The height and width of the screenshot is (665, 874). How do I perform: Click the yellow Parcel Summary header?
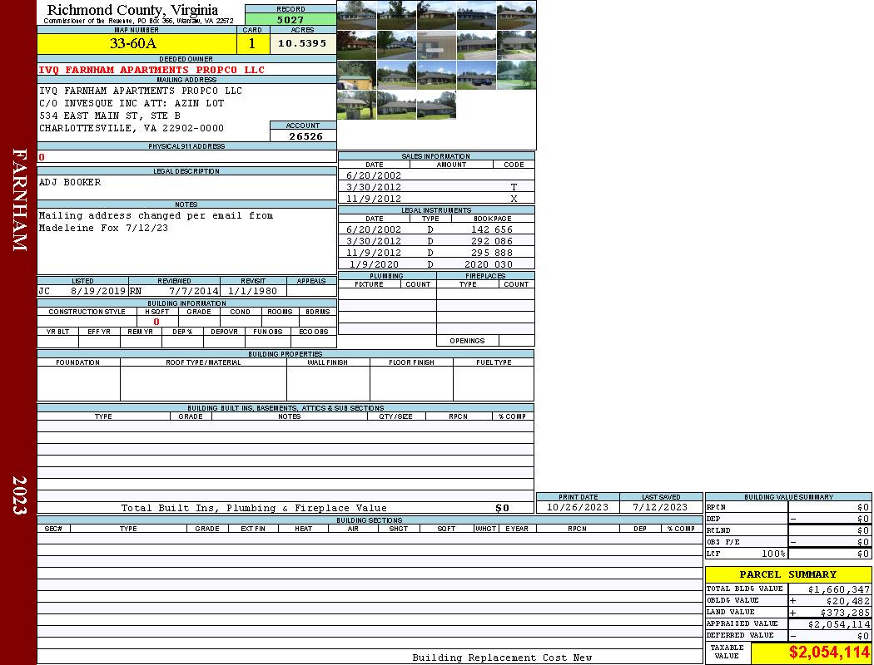(x=787, y=574)
